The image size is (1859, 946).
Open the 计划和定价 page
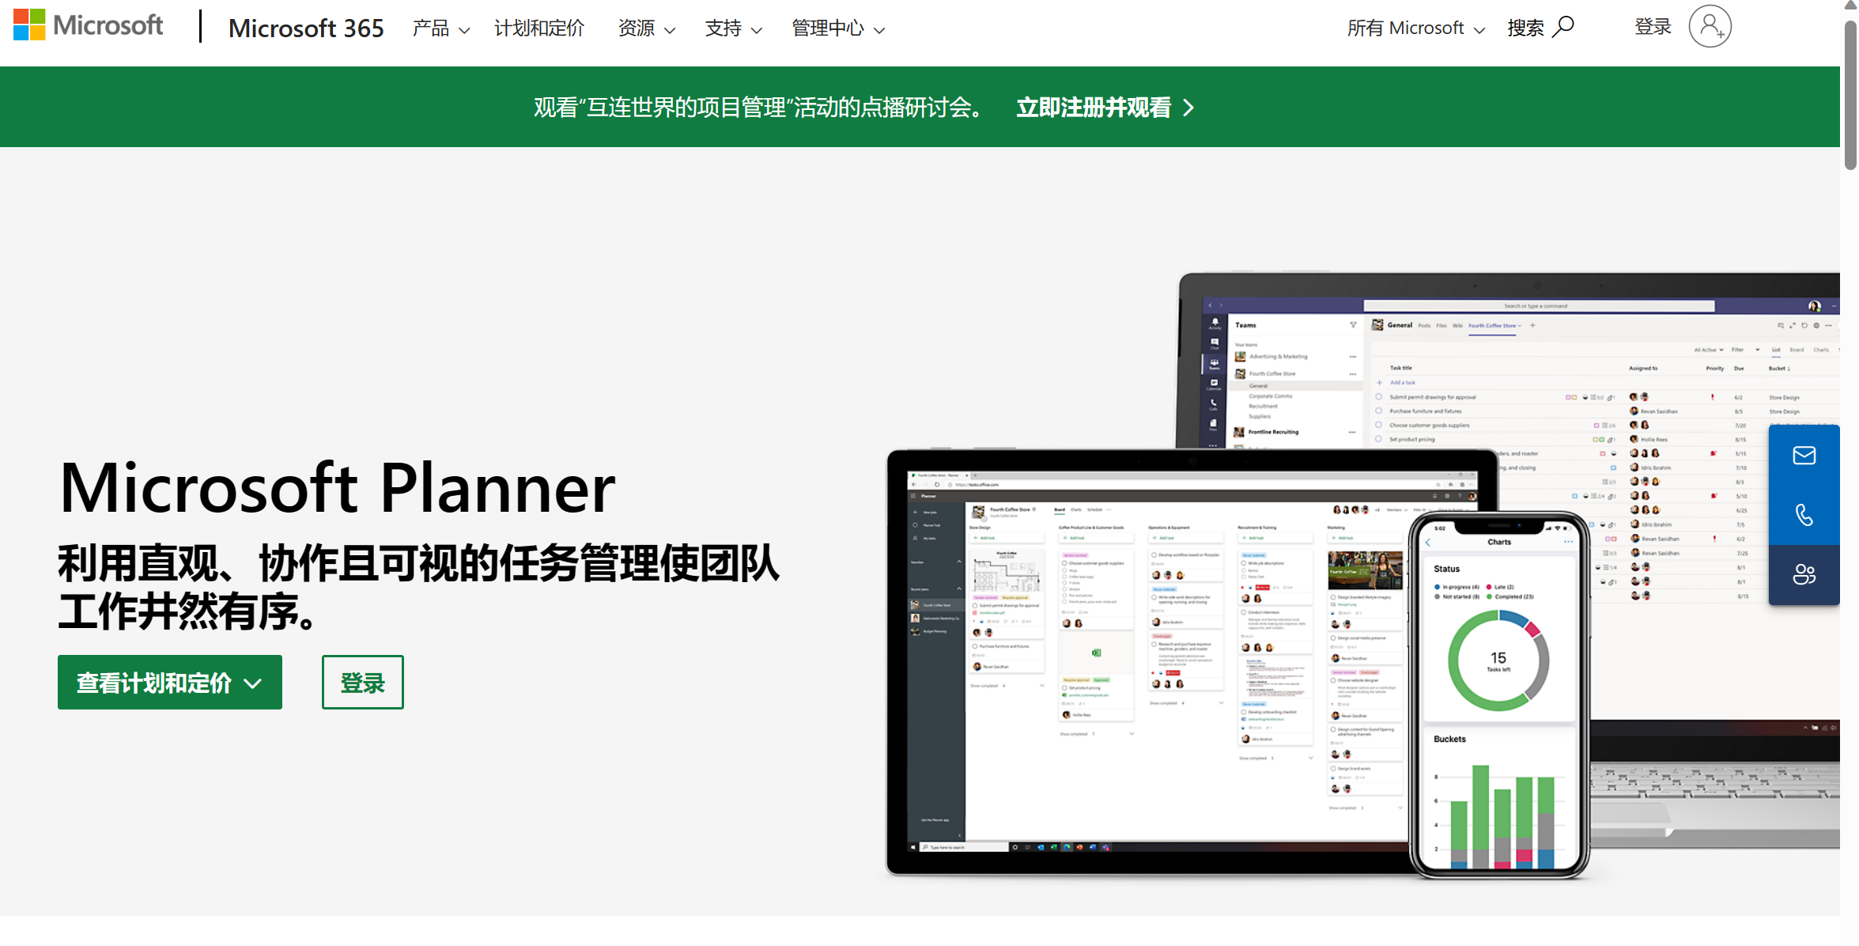click(x=539, y=28)
